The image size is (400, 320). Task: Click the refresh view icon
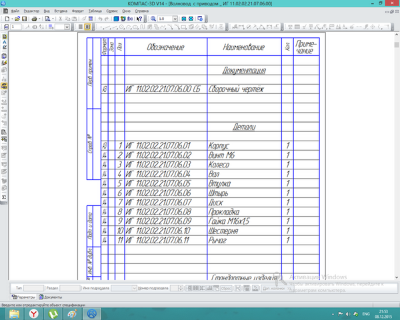click(x=200, y=19)
